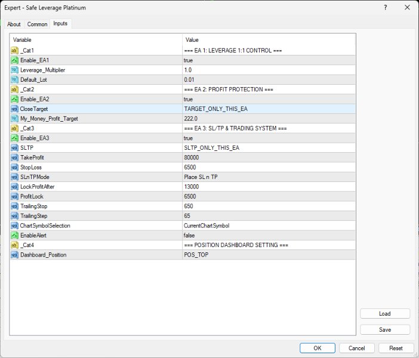Viewport: 419px width, 358px height.
Task: Click the integer icon beside TakeProfit
Action: click(14, 158)
